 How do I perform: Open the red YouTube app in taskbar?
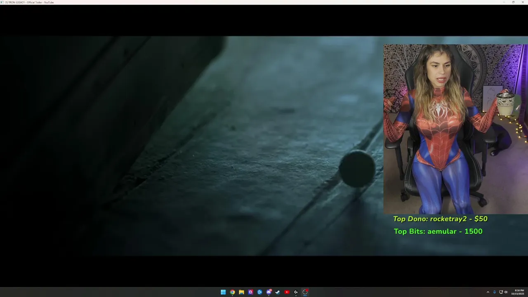tap(287, 292)
